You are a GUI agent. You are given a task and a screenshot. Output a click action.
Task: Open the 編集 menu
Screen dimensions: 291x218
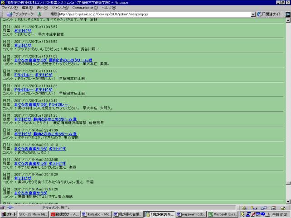tap(27, 8)
